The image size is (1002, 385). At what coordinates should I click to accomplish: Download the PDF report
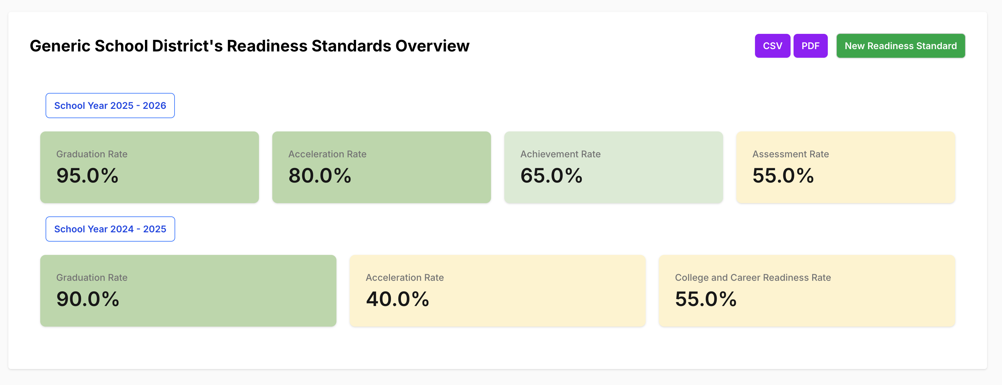tap(810, 46)
